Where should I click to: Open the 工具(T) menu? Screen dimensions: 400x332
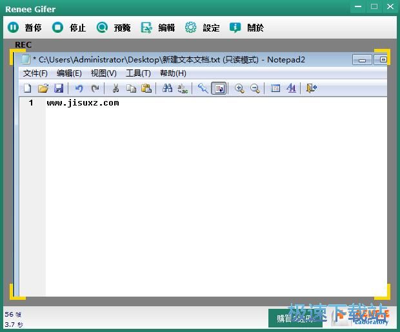pos(138,73)
